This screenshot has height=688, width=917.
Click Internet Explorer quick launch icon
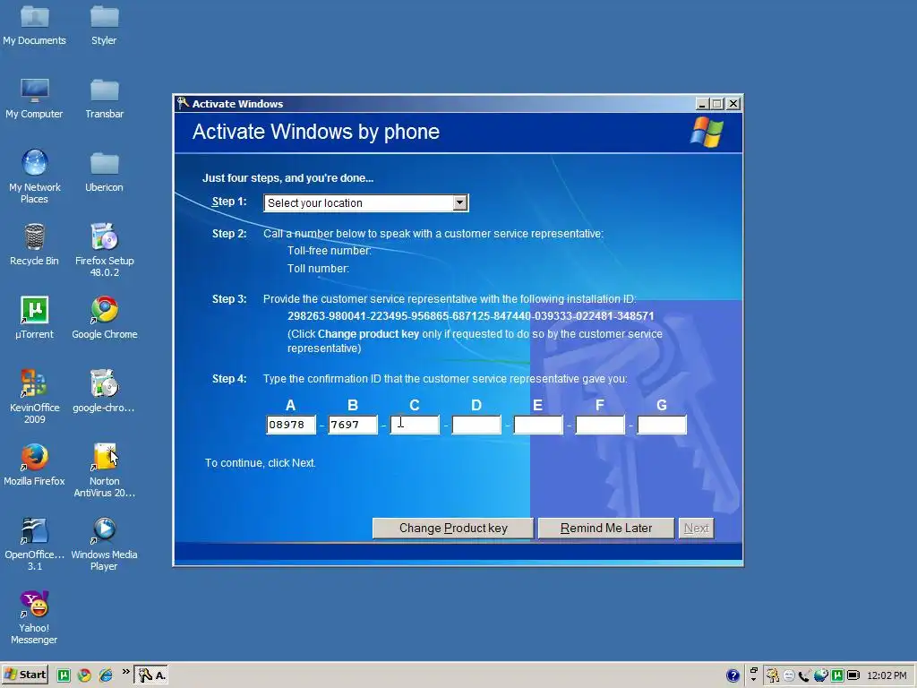106,675
